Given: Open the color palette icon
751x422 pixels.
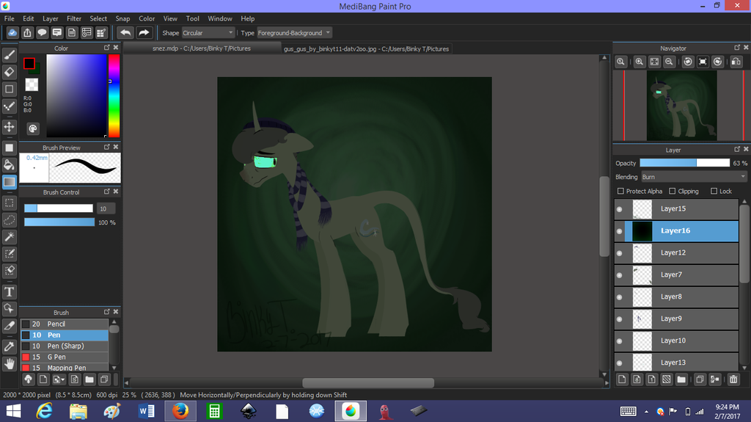Looking at the screenshot, I should point(32,128).
